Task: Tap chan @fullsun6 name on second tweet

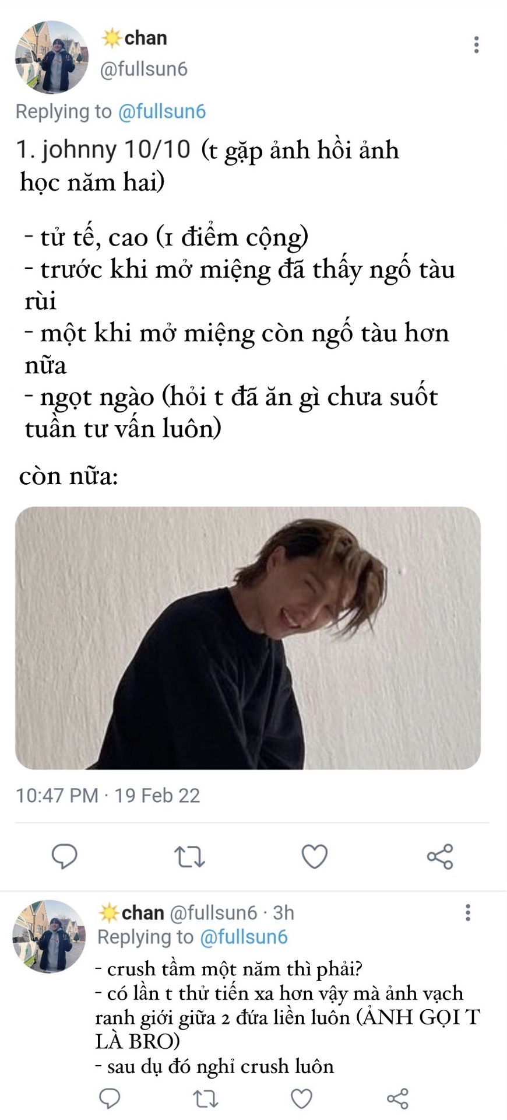Action: tap(178, 912)
